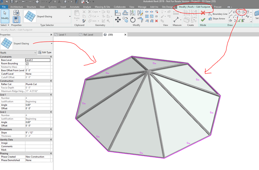259x170 pixels.
Task: Select the Pick Lines draw tool
Action: [239, 21]
